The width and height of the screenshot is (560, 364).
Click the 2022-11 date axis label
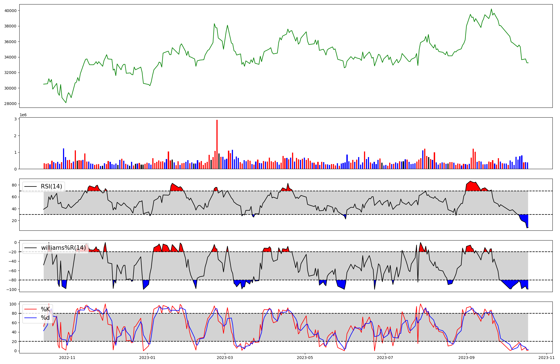point(67,358)
